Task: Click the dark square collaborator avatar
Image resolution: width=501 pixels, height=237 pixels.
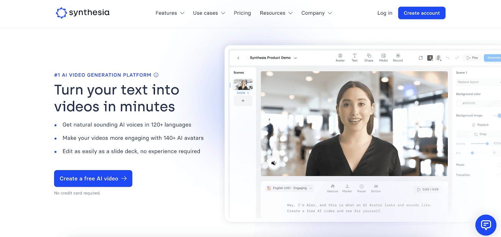Action: click(x=430, y=58)
